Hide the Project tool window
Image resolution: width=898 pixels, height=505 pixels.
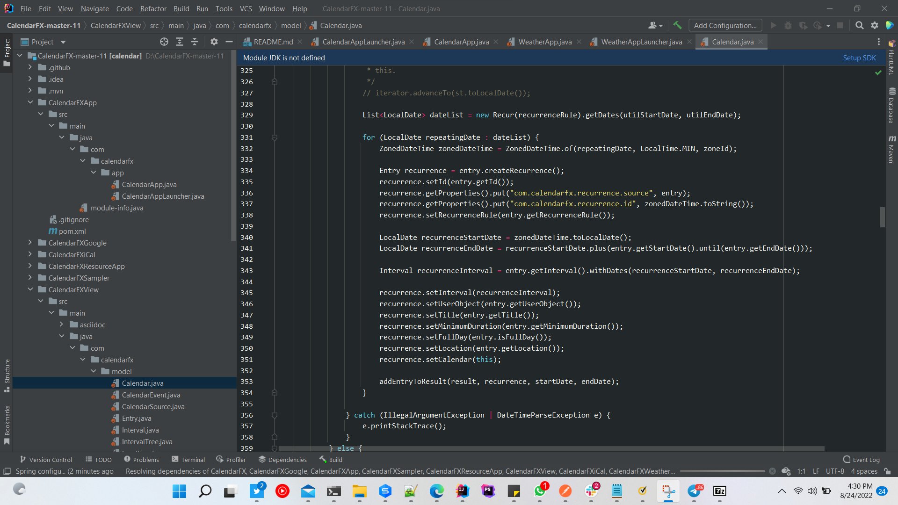tap(229, 42)
